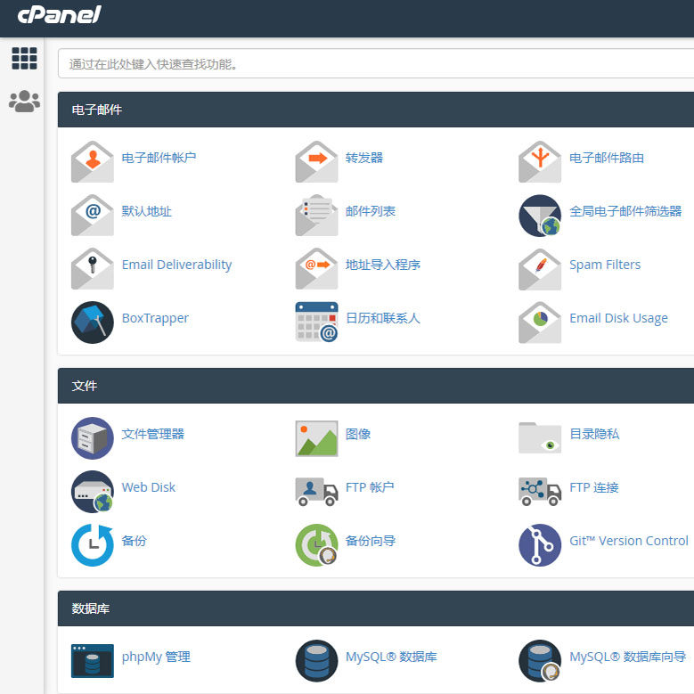Click the Web Disk link
The width and height of the screenshot is (694, 694).
coord(149,487)
